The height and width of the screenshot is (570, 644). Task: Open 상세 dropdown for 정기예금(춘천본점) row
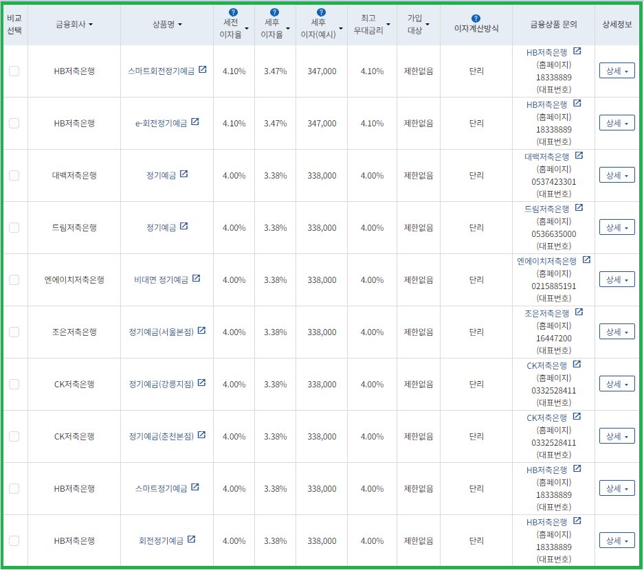[x=617, y=436]
